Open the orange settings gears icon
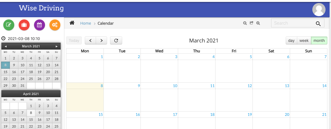The image size is (331, 129). pyautogui.click(x=55, y=25)
